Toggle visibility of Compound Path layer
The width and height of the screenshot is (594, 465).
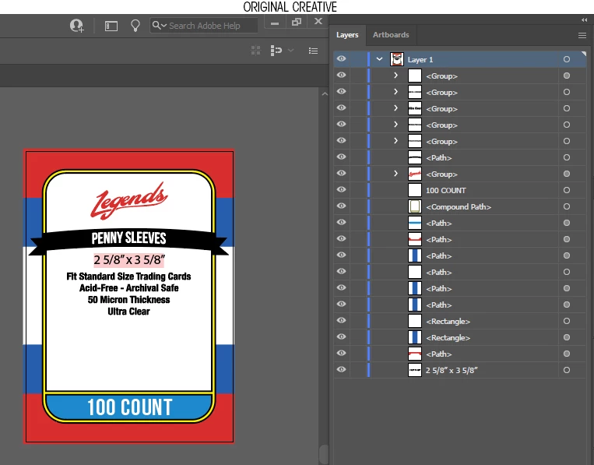tap(341, 206)
